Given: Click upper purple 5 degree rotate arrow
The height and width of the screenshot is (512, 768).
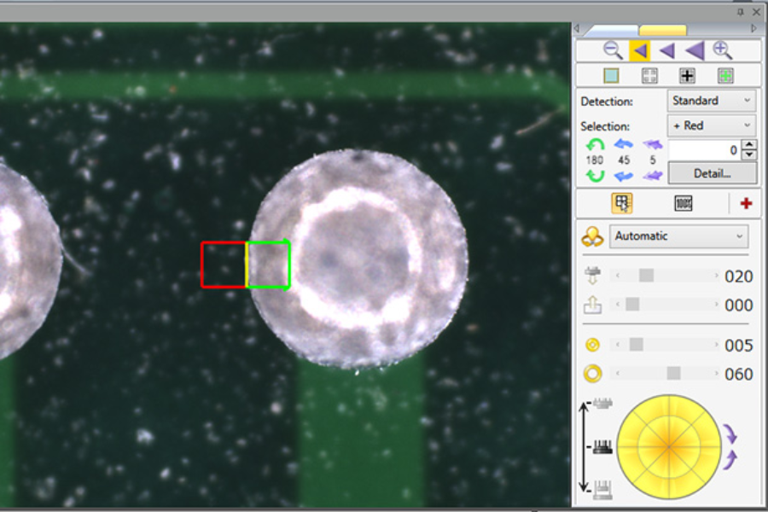Looking at the screenshot, I should pyautogui.click(x=653, y=144).
